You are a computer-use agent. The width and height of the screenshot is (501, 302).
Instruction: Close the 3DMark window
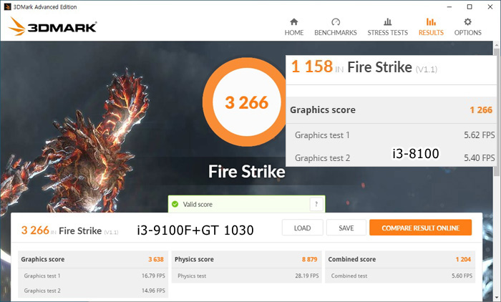click(490, 6)
